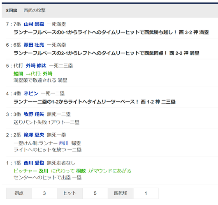Click the ヒット label cell

point(70,194)
